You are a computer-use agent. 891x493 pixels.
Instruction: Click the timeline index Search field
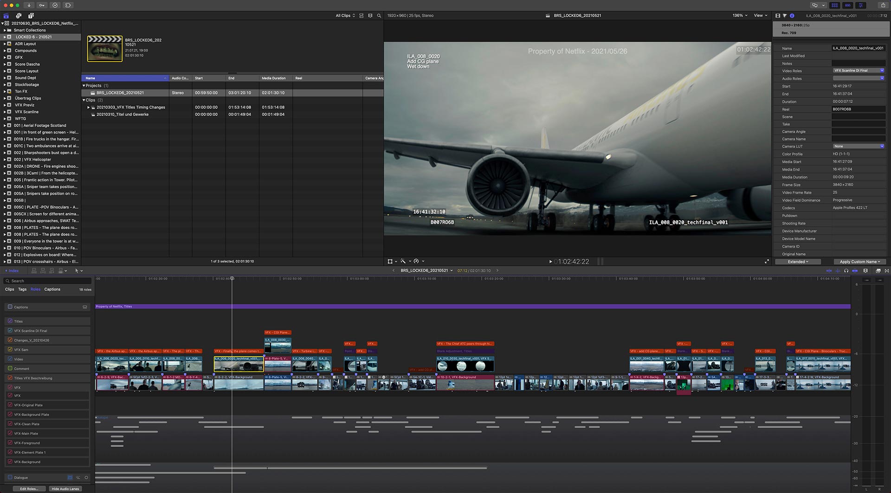47,281
